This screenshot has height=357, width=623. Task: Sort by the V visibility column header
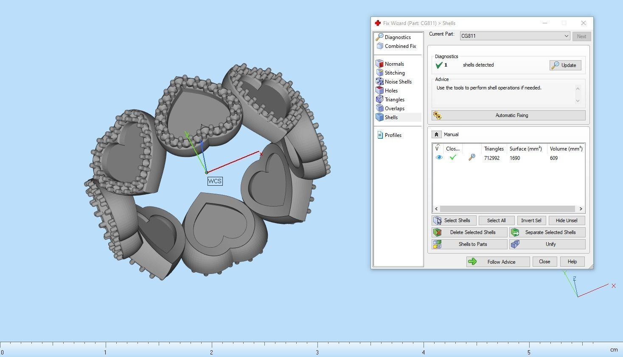coord(438,149)
